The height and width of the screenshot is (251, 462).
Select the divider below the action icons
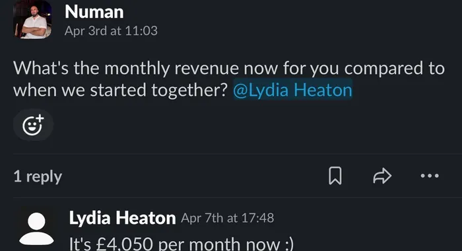click(x=238, y=197)
